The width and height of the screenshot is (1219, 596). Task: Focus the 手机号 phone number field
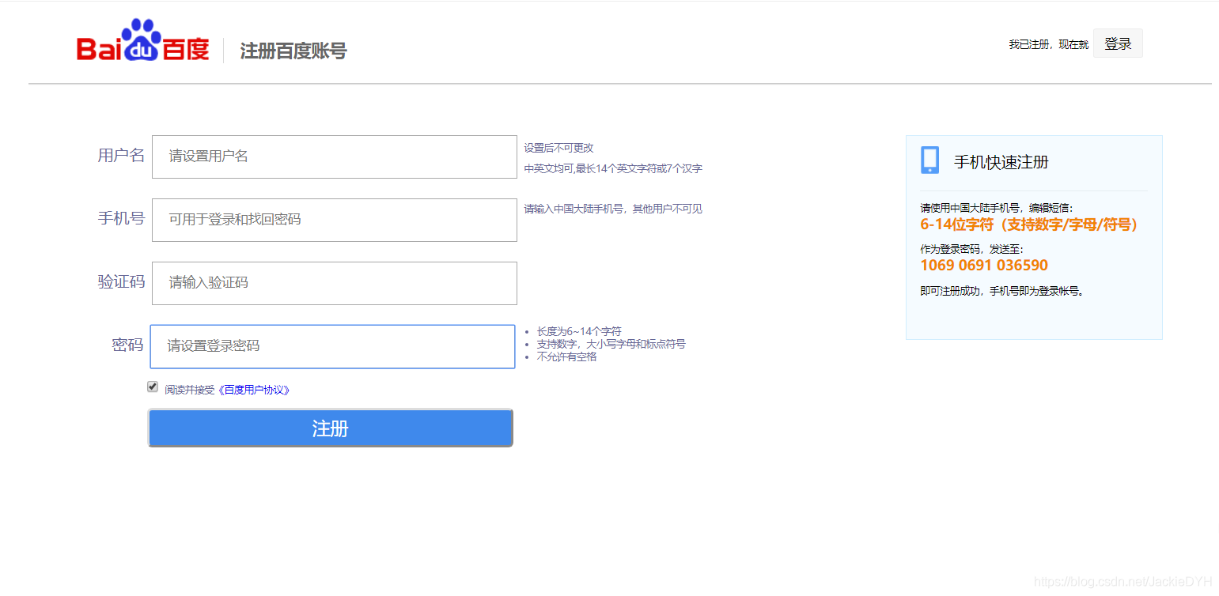tap(335, 220)
